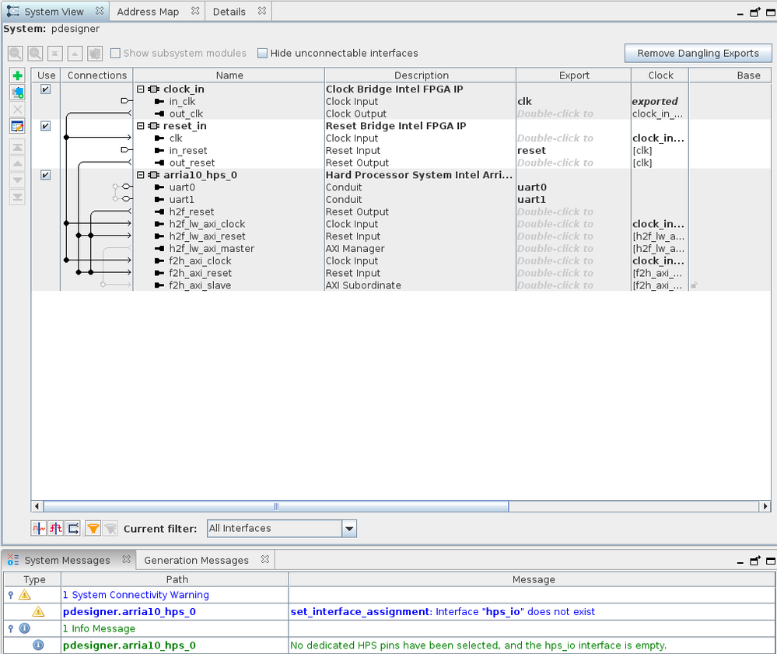Collapse the reset_in component tree

pyautogui.click(x=142, y=126)
